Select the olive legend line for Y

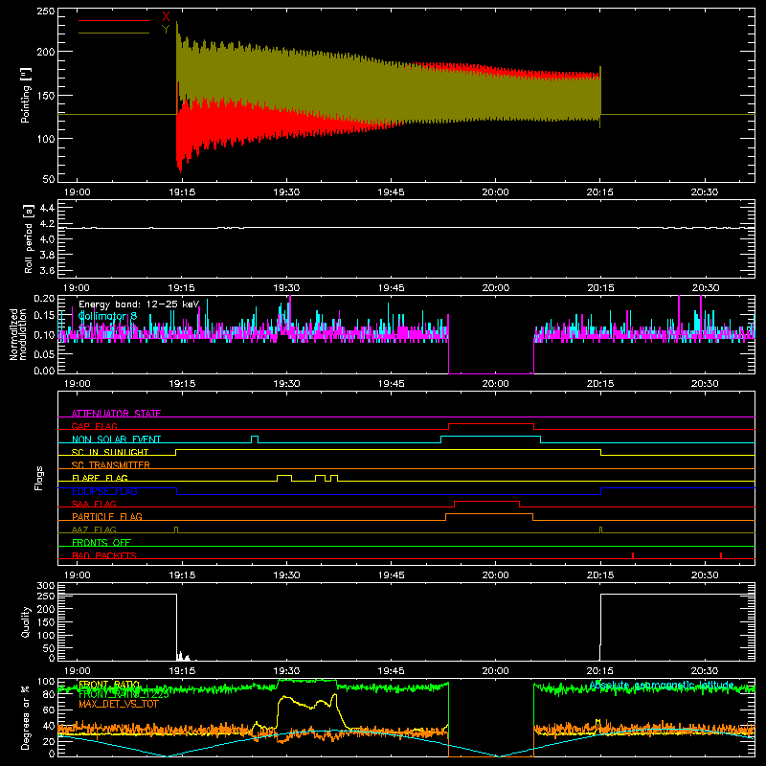click(x=114, y=34)
